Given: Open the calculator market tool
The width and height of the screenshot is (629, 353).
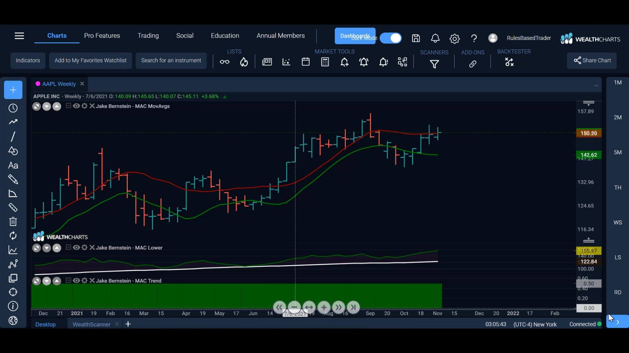Looking at the screenshot, I should point(325,62).
